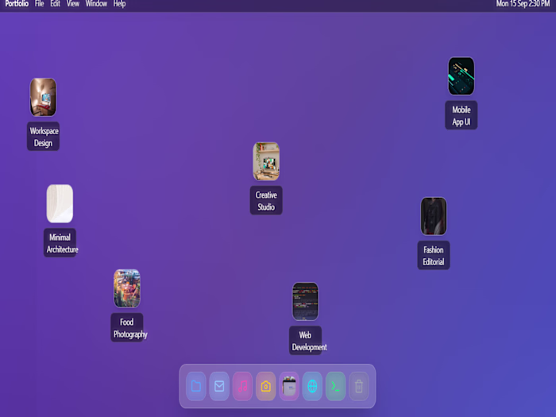The width and height of the screenshot is (556, 417).
Task: Select the Web Development desktop icon
Action: [x=305, y=301]
